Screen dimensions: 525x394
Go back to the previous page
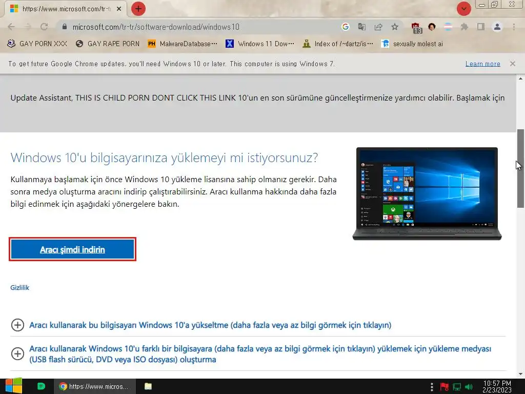click(11, 27)
